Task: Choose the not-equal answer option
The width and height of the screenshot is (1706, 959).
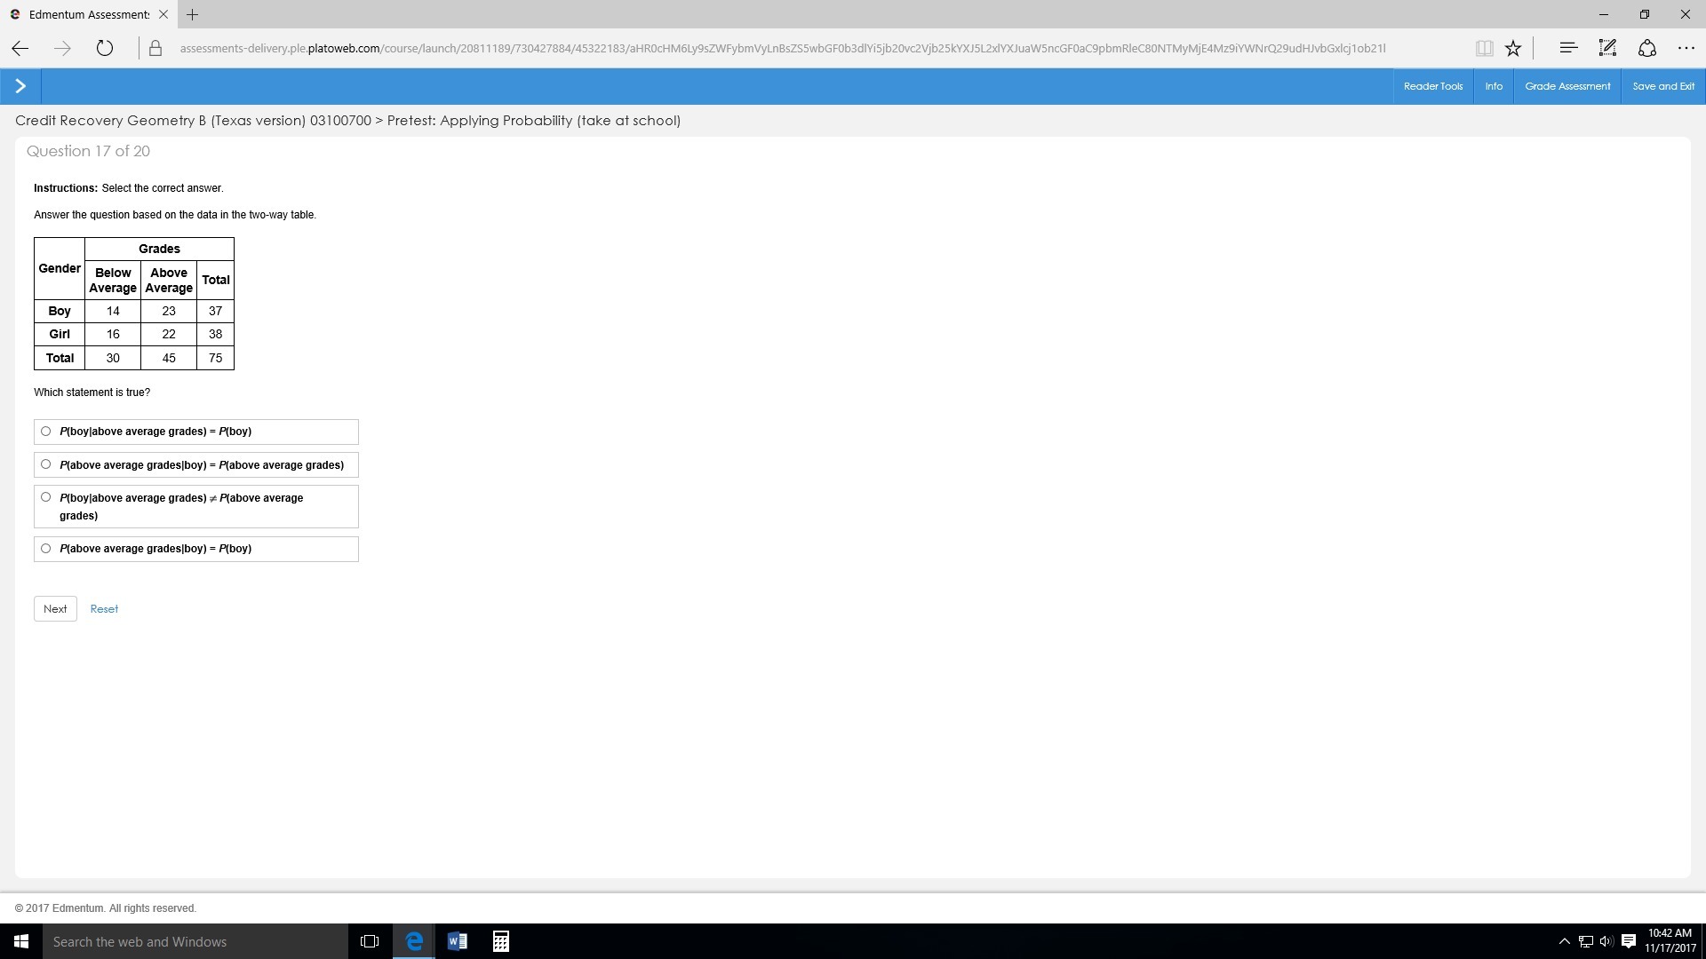Action: [46, 497]
